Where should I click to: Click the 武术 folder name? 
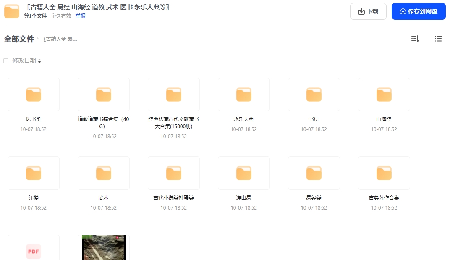click(104, 198)
